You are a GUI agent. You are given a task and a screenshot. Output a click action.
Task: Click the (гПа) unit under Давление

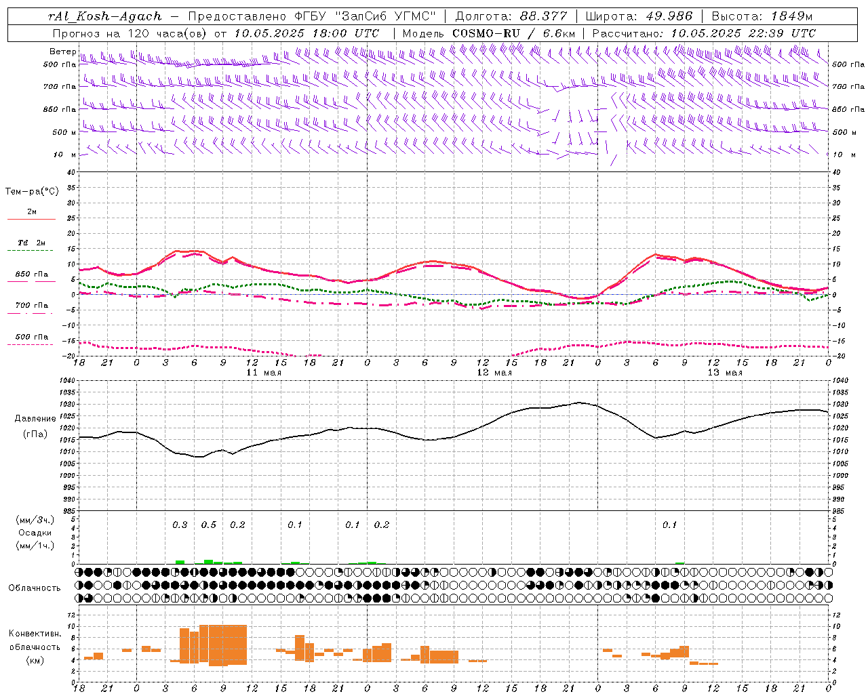(x=35, y=434)
